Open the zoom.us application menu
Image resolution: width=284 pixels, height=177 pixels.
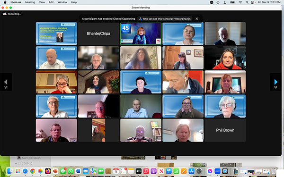point(16,2)
